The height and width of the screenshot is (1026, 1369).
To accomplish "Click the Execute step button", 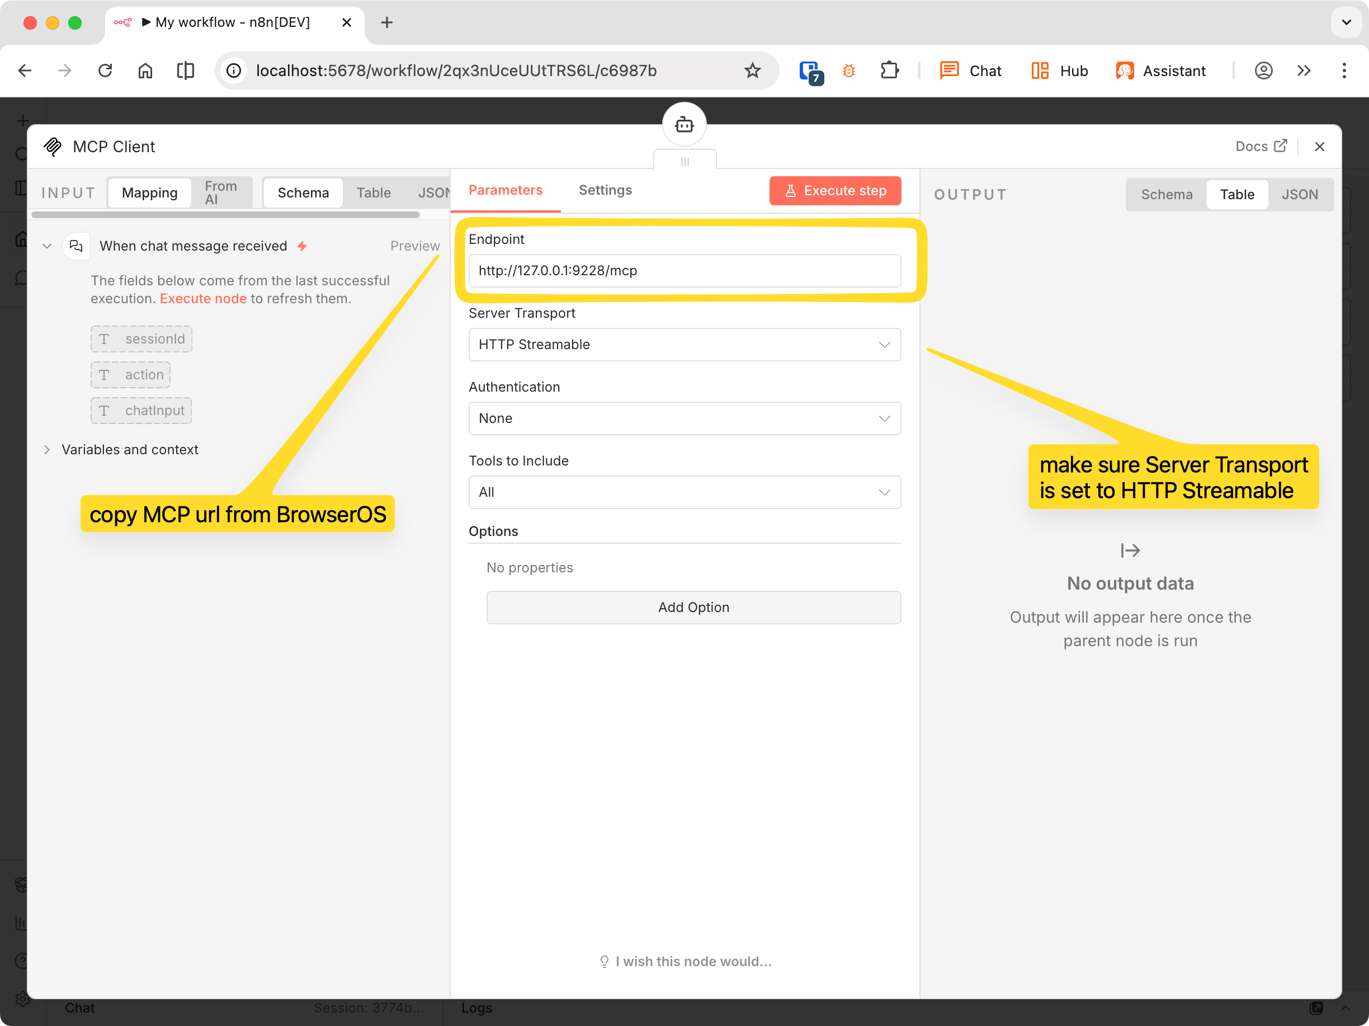I will pos(835,190).
